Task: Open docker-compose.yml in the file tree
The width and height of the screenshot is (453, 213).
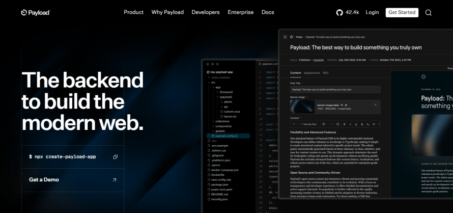Action: (223, 170)
